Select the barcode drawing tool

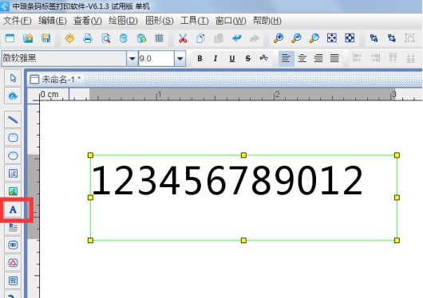pos(13,245)
